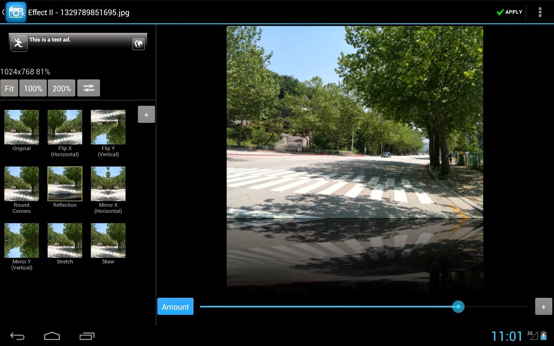Viewport: 554px width, 346px height.
Task: Set zoom to 200%
Action: click(x=62, y=88)
